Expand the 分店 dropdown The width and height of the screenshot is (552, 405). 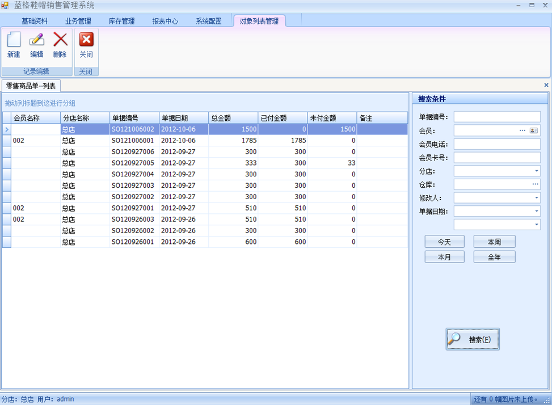pyautogui.click(x=537, y=171)
